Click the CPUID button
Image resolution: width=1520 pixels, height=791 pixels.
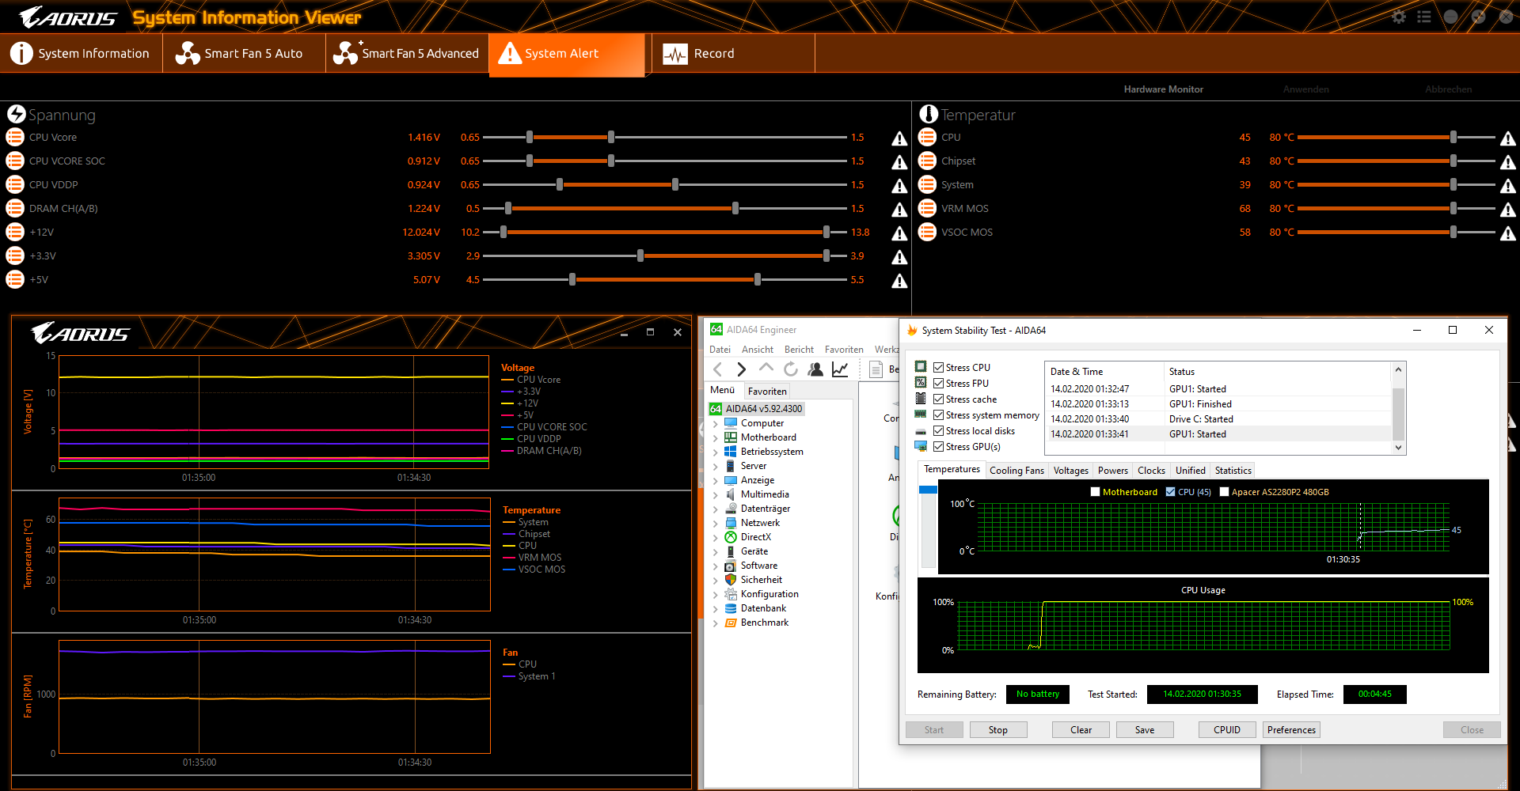click(x=1227, y=730)
